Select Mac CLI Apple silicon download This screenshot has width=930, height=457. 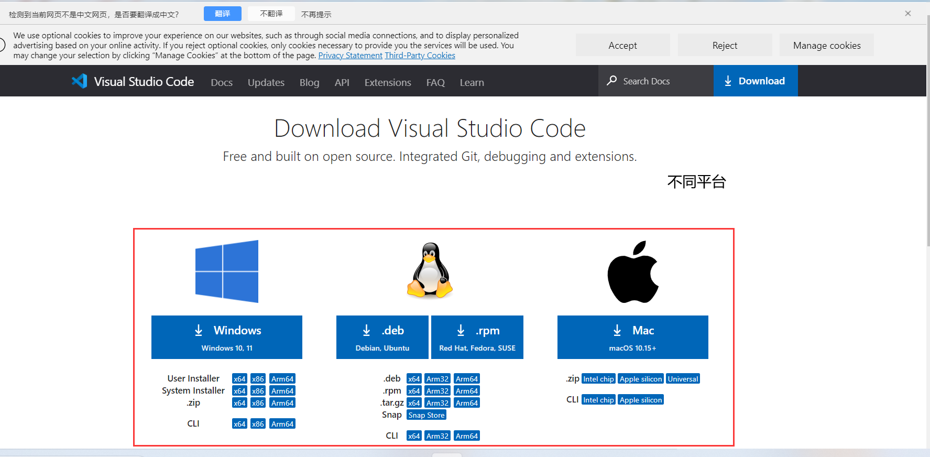(641, 399)
